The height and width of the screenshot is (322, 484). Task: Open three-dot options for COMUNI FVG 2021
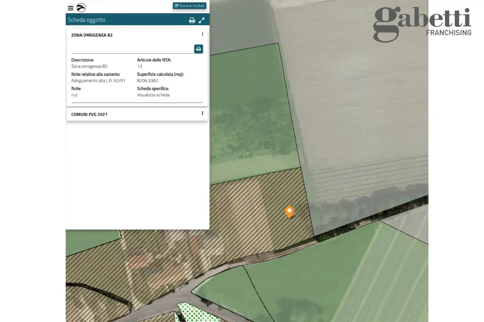pos(203,114)
